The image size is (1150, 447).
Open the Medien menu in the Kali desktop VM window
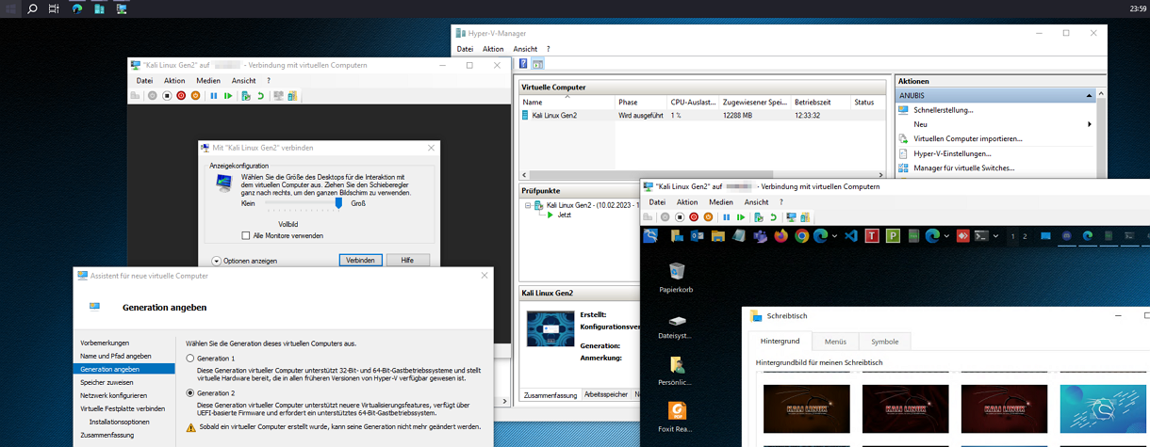(721, 202)
